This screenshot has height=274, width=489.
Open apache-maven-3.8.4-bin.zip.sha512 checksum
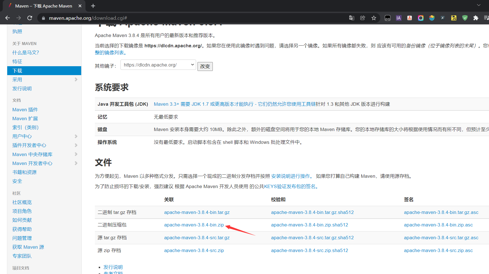310,225
